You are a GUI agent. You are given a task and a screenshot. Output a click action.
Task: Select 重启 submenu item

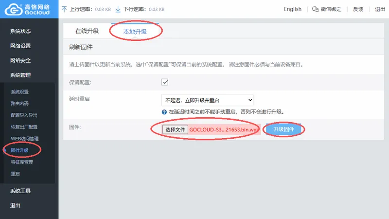15,174
